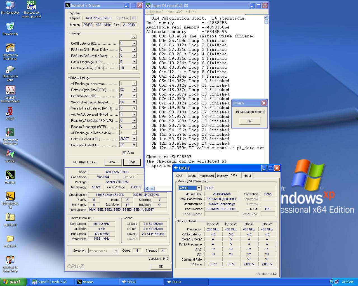
Task: Click OK in the background CPU-Z window
Action: click(x=161, y=266)
